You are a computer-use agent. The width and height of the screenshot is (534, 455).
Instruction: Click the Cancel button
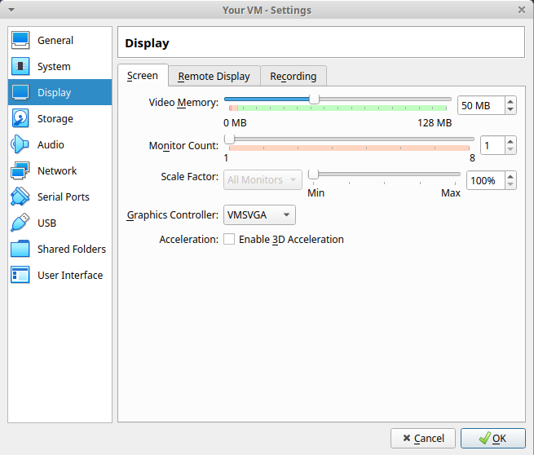423,438
